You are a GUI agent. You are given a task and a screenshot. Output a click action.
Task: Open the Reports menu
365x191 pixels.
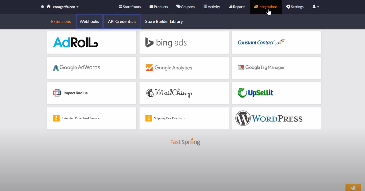(237, 7)
